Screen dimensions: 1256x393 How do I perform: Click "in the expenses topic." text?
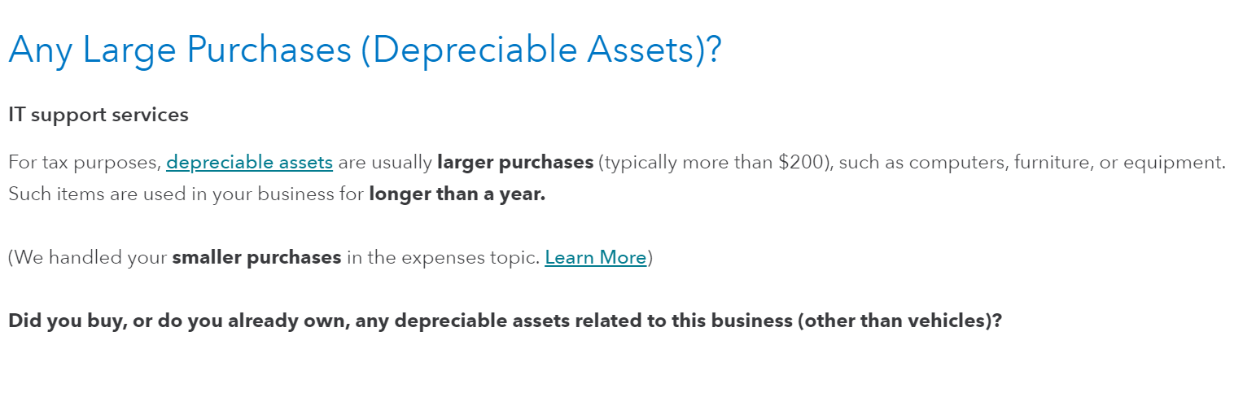click(x=443, y=258)
